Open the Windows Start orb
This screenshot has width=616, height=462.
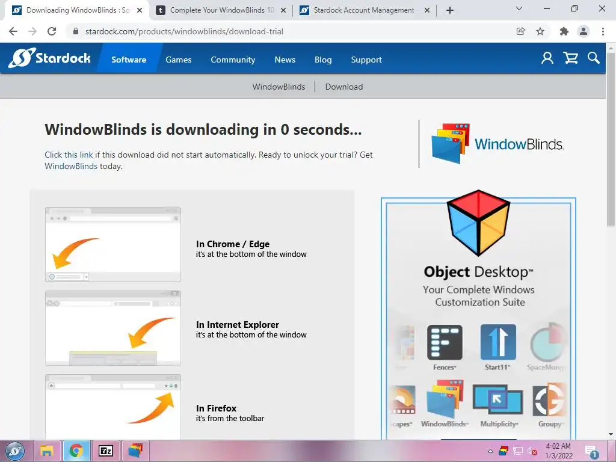[x=15, y=451]
